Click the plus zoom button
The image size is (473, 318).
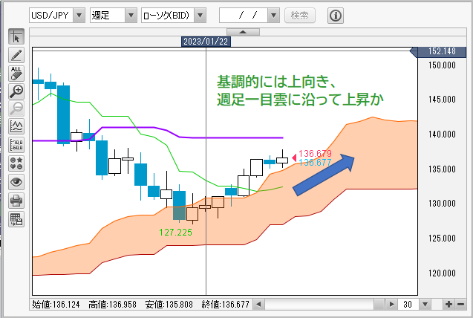click(x=448, y=304)
